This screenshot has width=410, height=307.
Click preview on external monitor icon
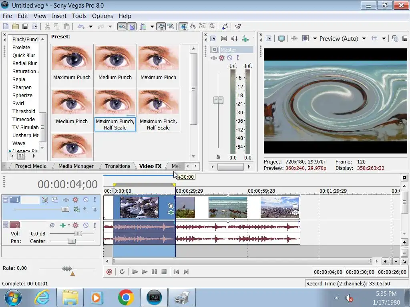[281, 38]
